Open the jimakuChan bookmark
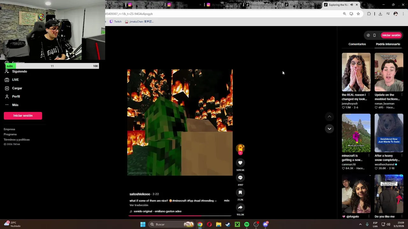 pyautogui.click(x=139, y=22)
